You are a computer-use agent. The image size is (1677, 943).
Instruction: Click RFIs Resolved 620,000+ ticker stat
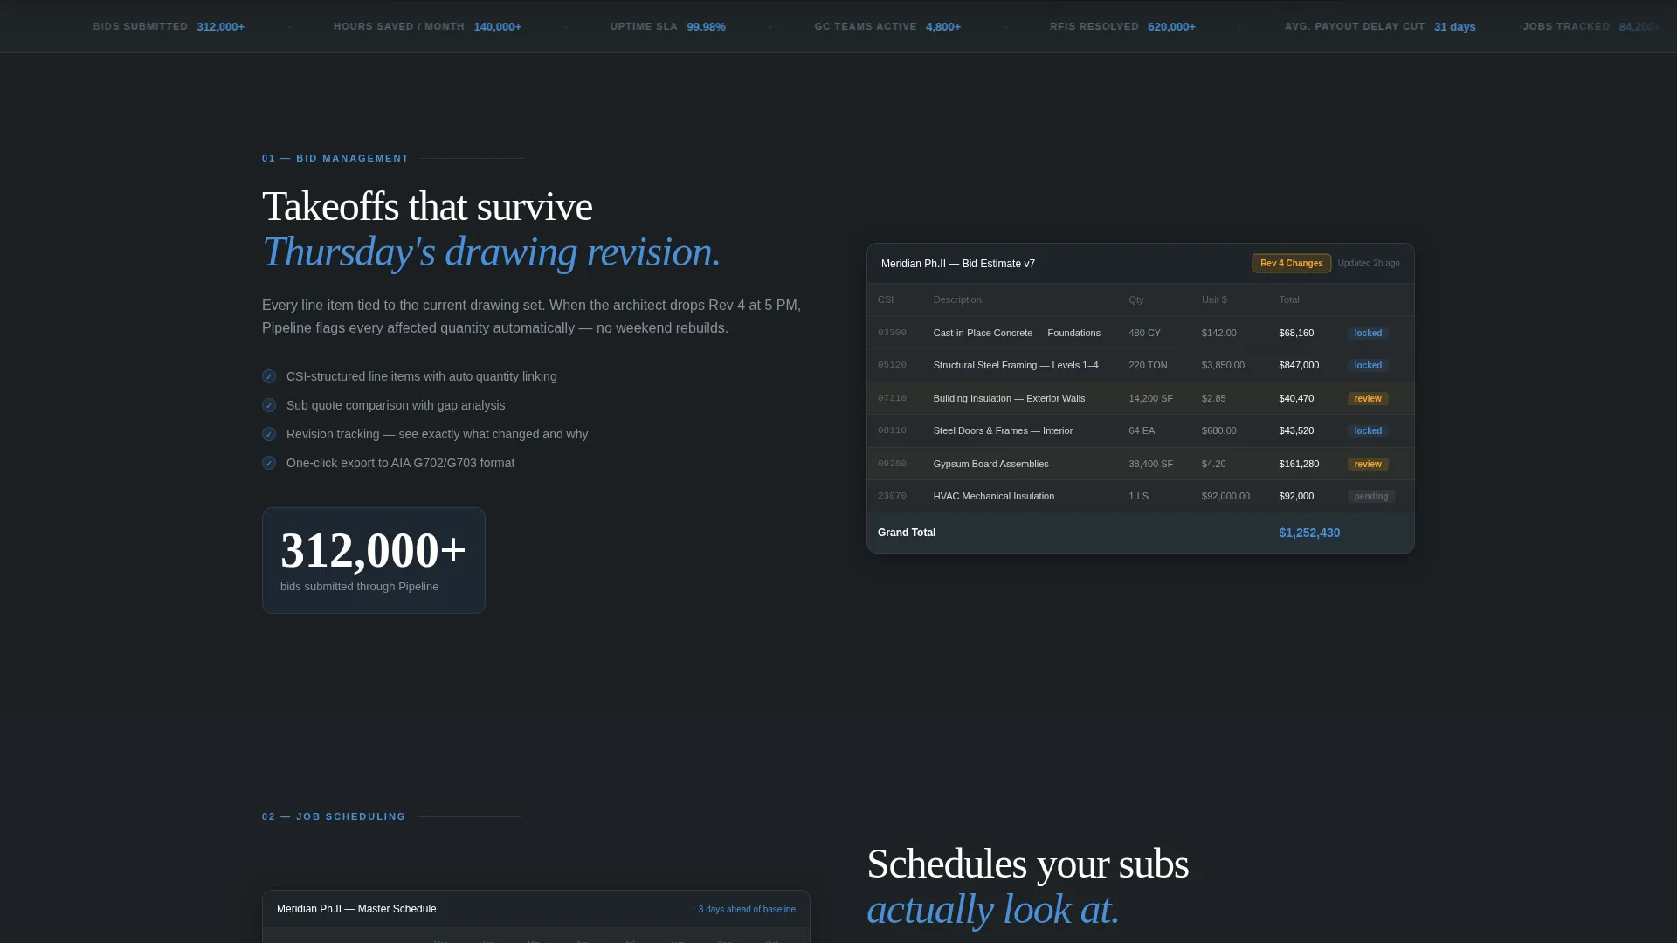pos(1122,26)
